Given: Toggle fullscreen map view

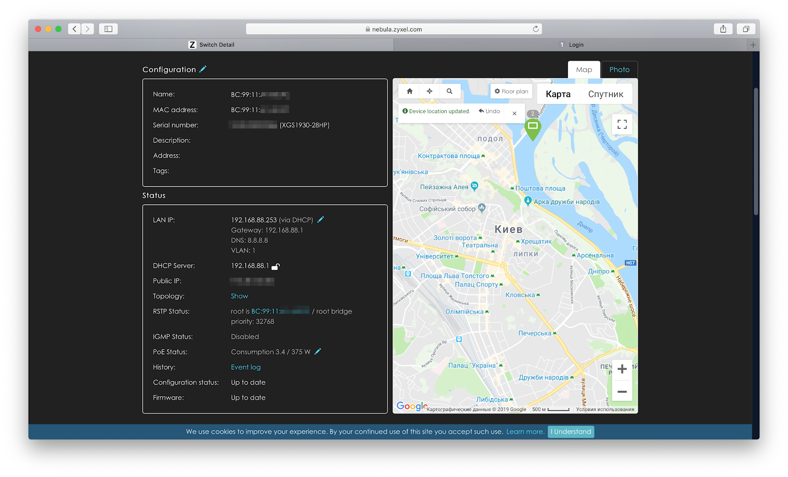Looking at the screenshot, I should tap(622, 124).
